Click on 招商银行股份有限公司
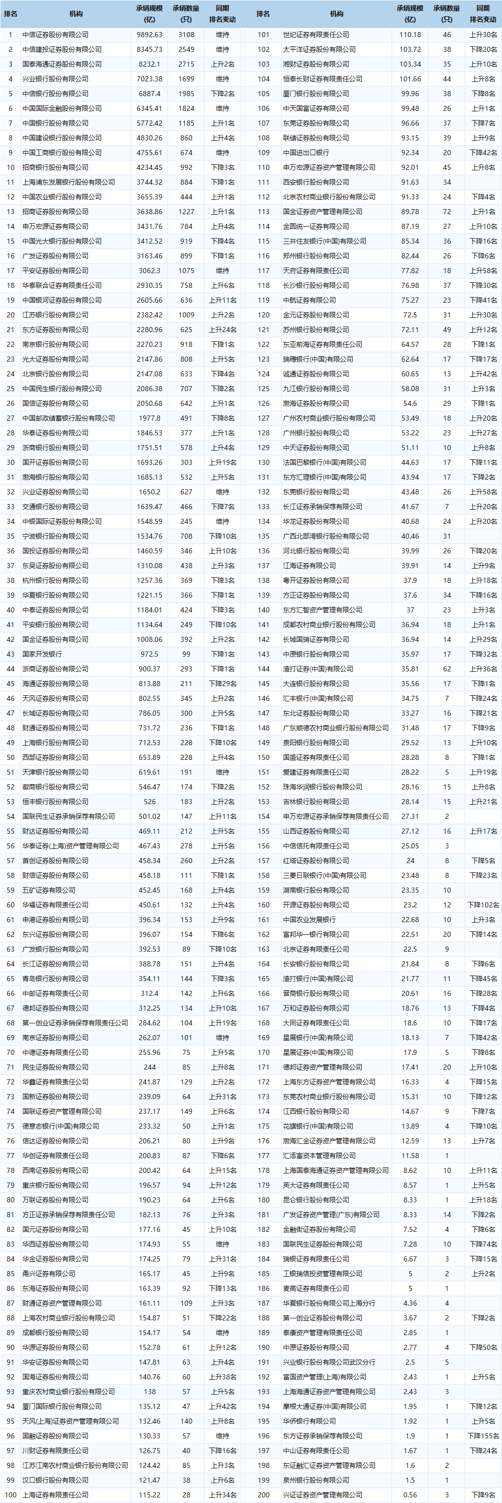 [x=55, y=167]
